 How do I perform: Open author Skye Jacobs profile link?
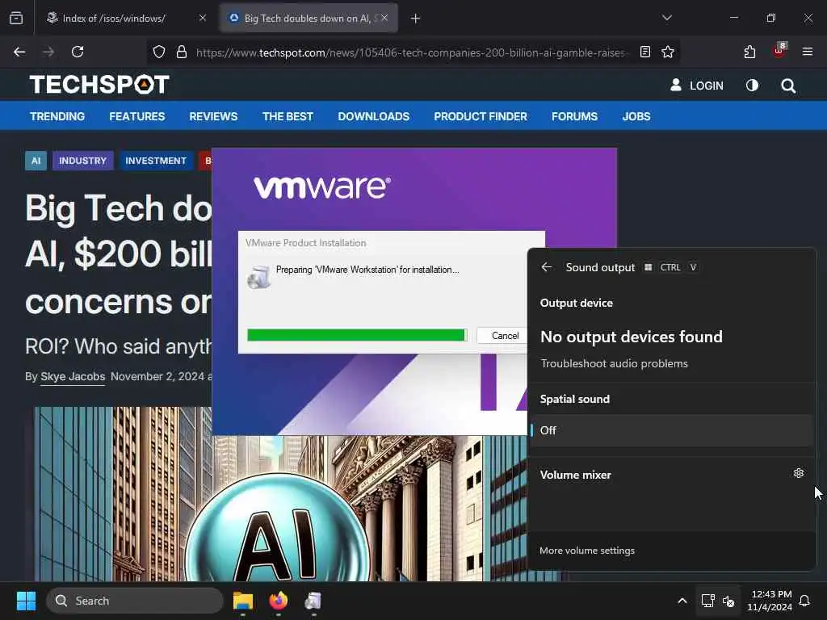[x=73, y=376]
